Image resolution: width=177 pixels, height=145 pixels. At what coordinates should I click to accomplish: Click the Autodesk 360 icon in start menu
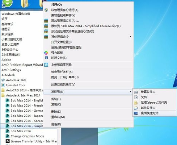pyautogui.click(x=3, y=80)
